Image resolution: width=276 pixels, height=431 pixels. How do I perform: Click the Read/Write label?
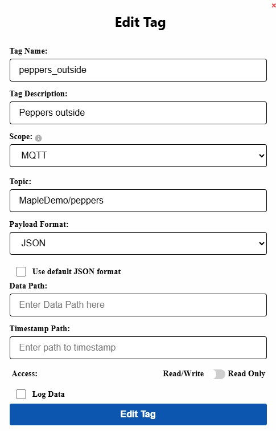183,374
